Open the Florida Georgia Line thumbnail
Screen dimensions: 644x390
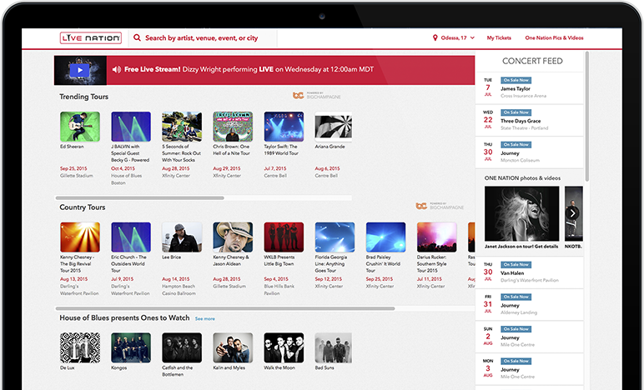(x=335, y=237)
